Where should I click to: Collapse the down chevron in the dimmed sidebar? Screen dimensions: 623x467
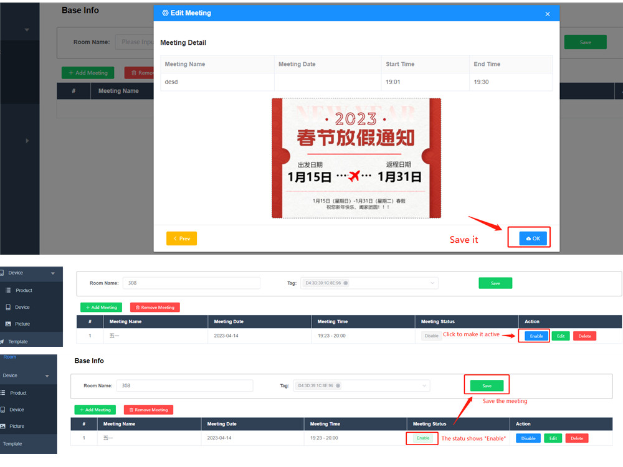[x=27, y=30]
